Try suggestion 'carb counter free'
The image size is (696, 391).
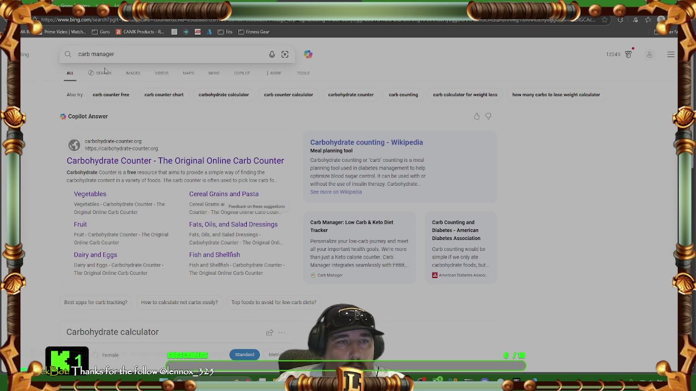(111, 94)
